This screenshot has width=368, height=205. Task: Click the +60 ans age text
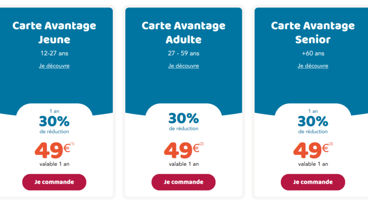pos(313,53)
